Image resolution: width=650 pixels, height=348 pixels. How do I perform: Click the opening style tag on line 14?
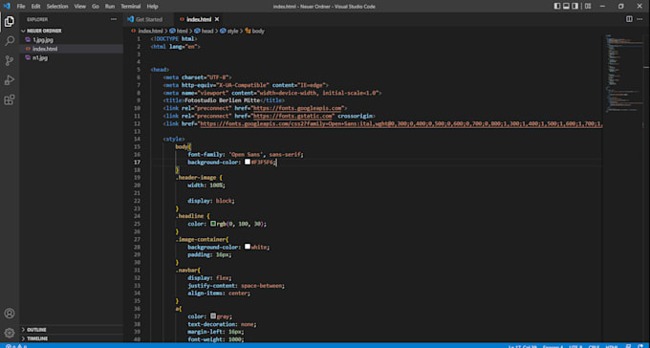pyautogui.click(x=174, y=139)
